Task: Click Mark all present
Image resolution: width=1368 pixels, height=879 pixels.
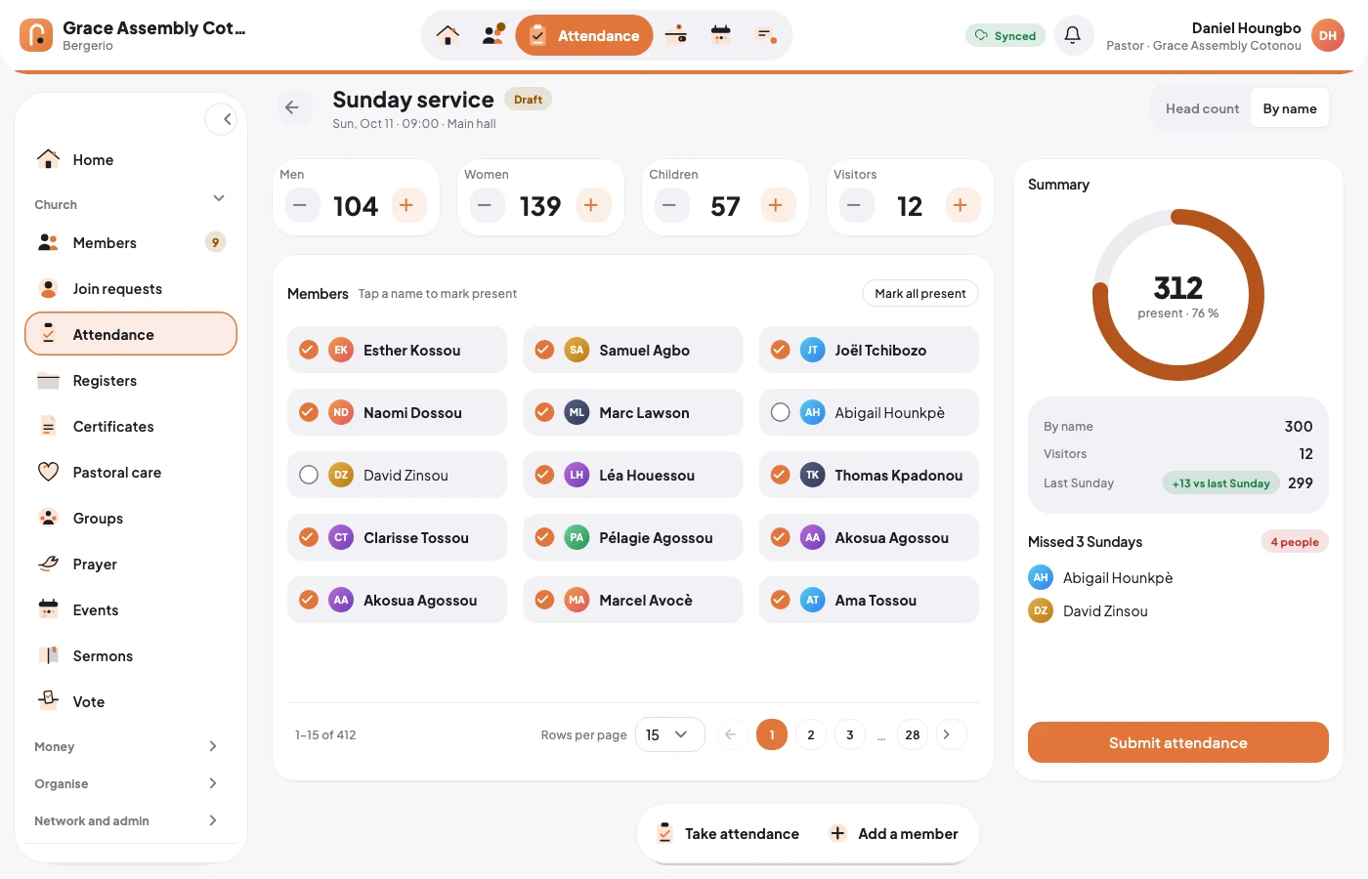Action: [x=920, y=293]
